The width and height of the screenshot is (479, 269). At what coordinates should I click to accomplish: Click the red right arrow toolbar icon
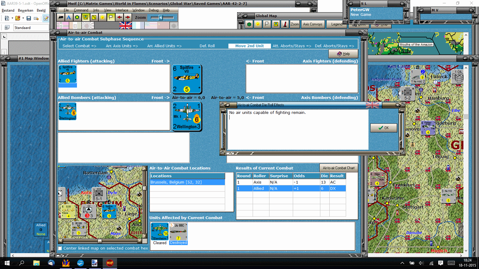click(128, 17)
